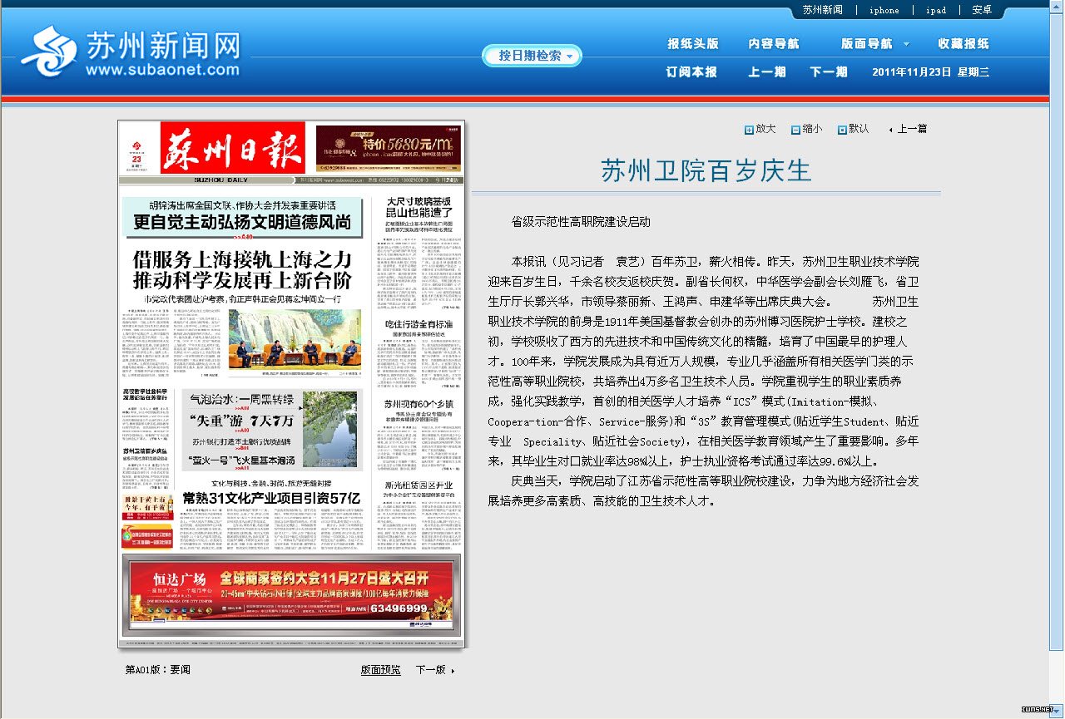Open the 按日期检索 date search dropdown
1065x719 pixels.
(532, 56)
